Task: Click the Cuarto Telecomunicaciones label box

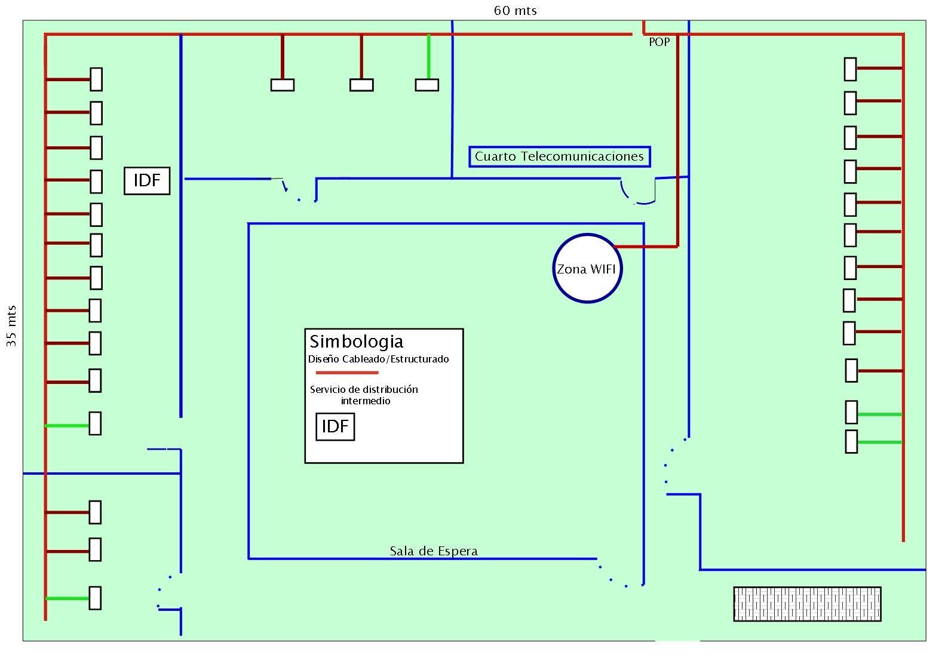Action: (x=560, y=156)
